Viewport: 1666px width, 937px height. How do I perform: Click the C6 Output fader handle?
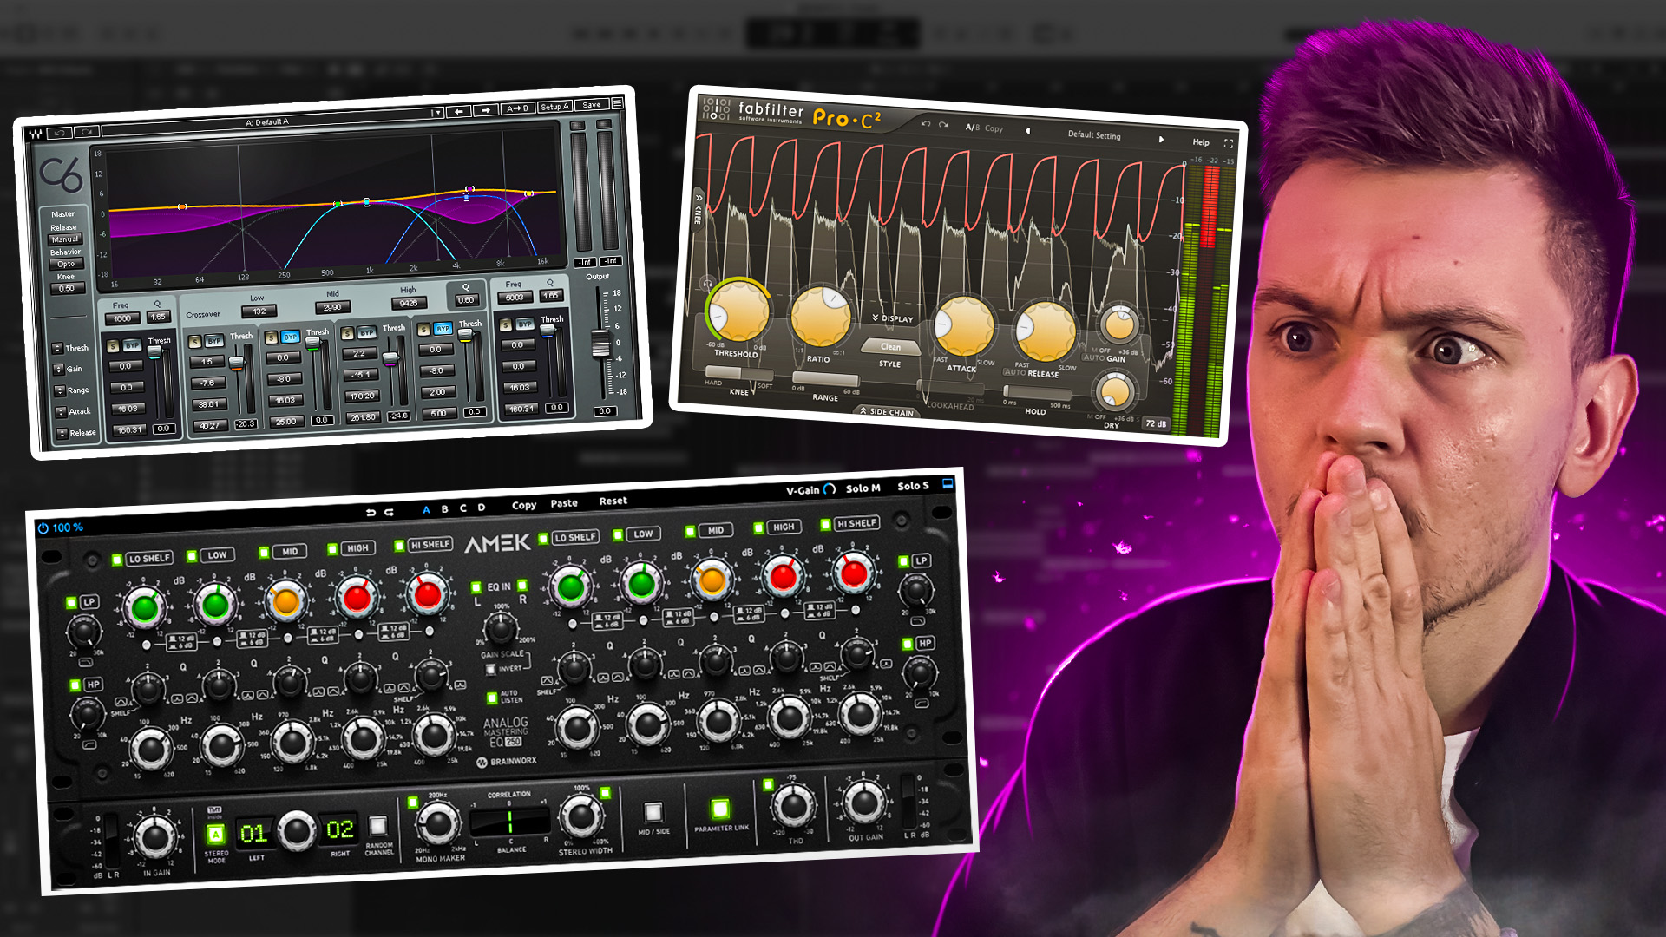[600, 345]
